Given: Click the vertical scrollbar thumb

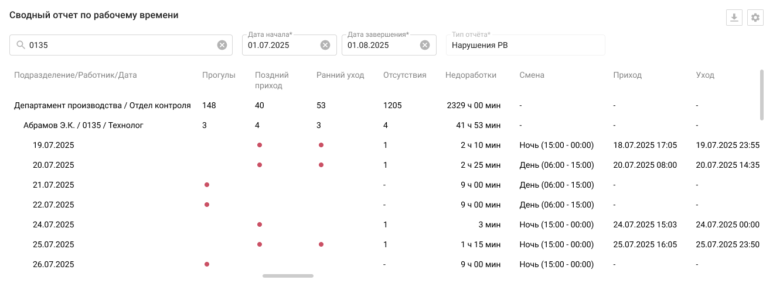Looking at the screenshot, I should pos(762,95).
